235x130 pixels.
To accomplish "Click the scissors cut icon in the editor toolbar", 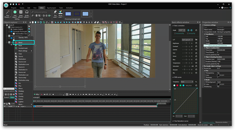I will 30,22.
